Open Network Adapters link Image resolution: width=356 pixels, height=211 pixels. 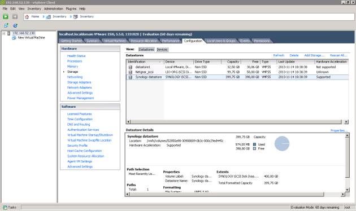[80, 87]
